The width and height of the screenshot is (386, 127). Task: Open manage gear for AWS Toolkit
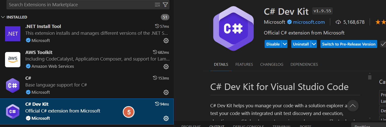166,66
